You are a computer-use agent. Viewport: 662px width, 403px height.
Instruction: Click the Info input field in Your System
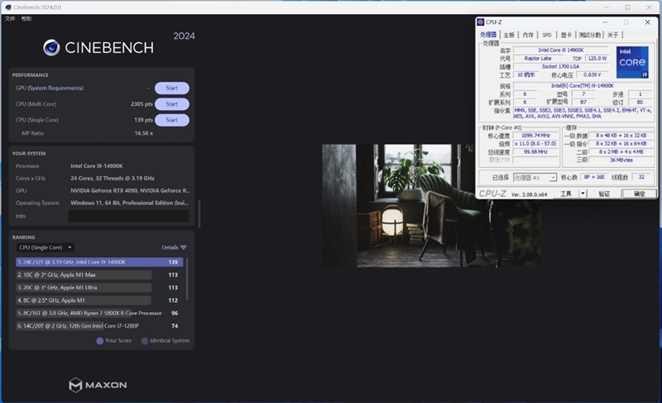pyautogui.click(x=129, y=216)
